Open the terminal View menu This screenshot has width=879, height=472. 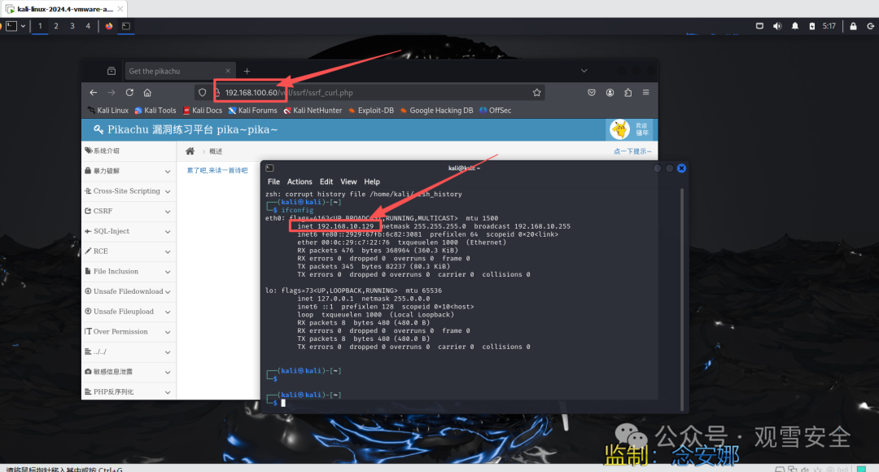coord(348,181)
